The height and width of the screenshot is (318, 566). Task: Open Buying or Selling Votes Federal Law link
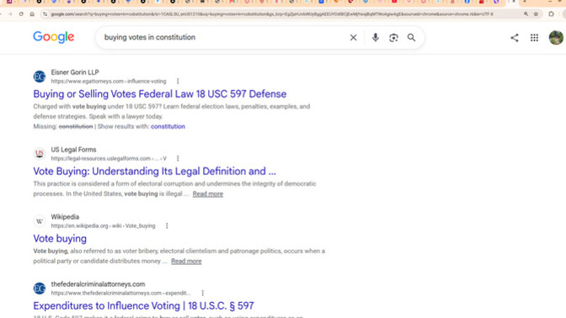160,94
